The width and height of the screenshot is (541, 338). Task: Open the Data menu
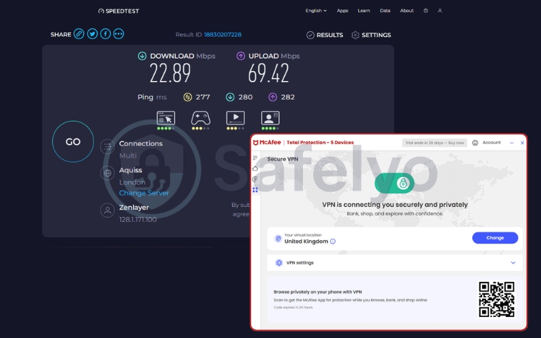385,11
